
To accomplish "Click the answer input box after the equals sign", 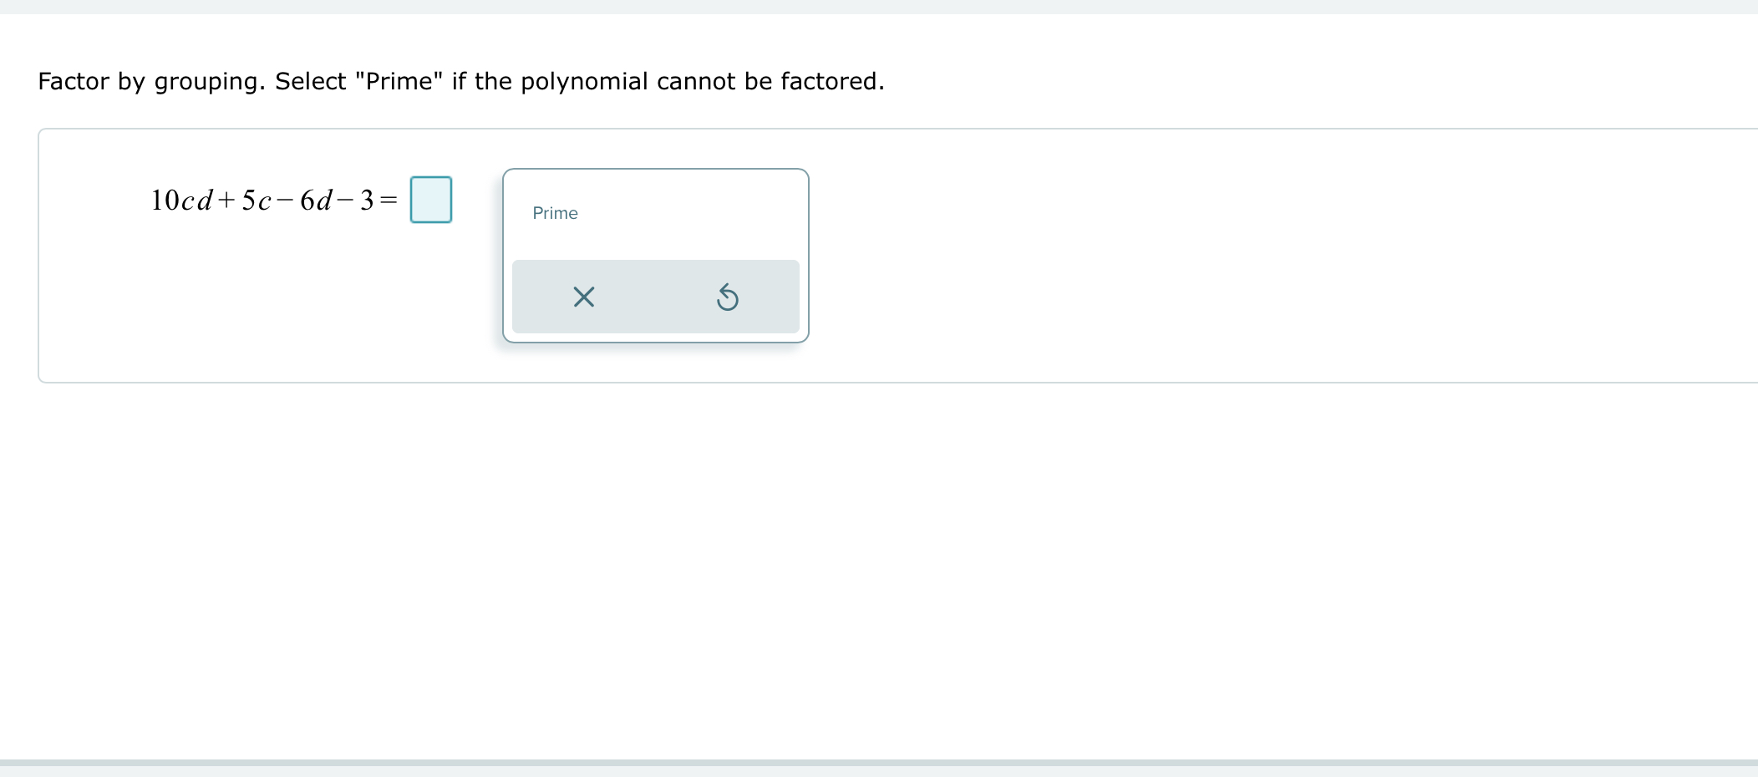I will [430, 199].
